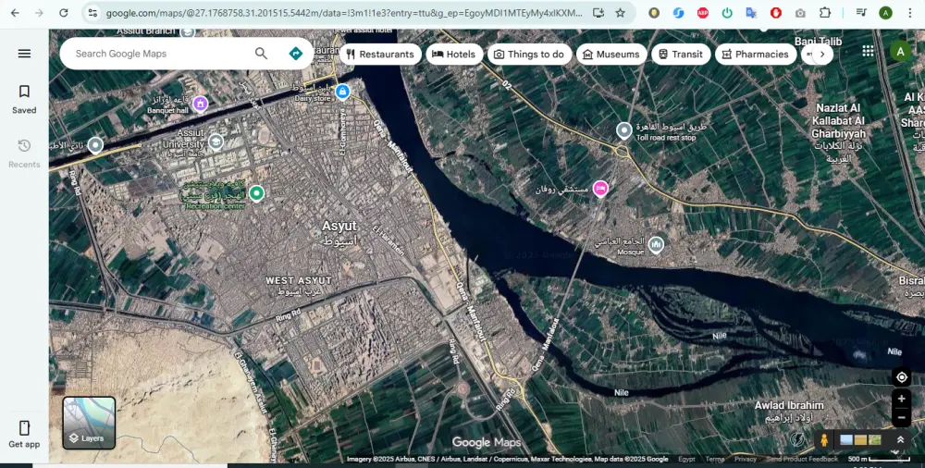Expand the imagery options double-chevron
Image resolution: width=925 pixels, height=468 pixels.
point(900,439)
